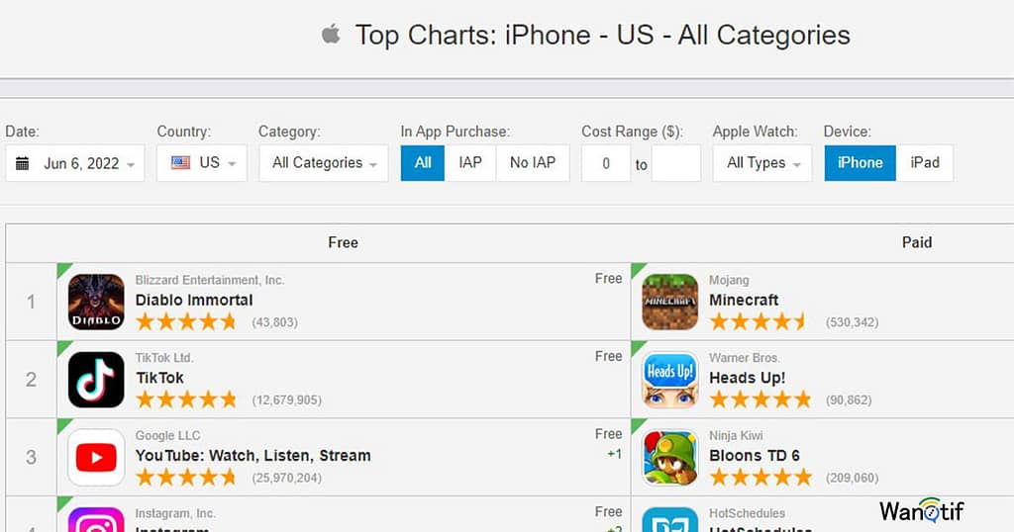This screenshot has height=532, width=1014.
Task: Open the Apple Watch All Types dropdown
Action: click(762, 163)
